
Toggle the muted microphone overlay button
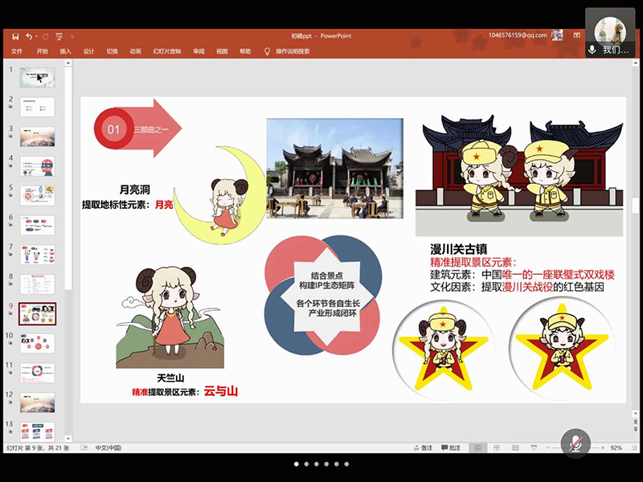tap(576, 443)
